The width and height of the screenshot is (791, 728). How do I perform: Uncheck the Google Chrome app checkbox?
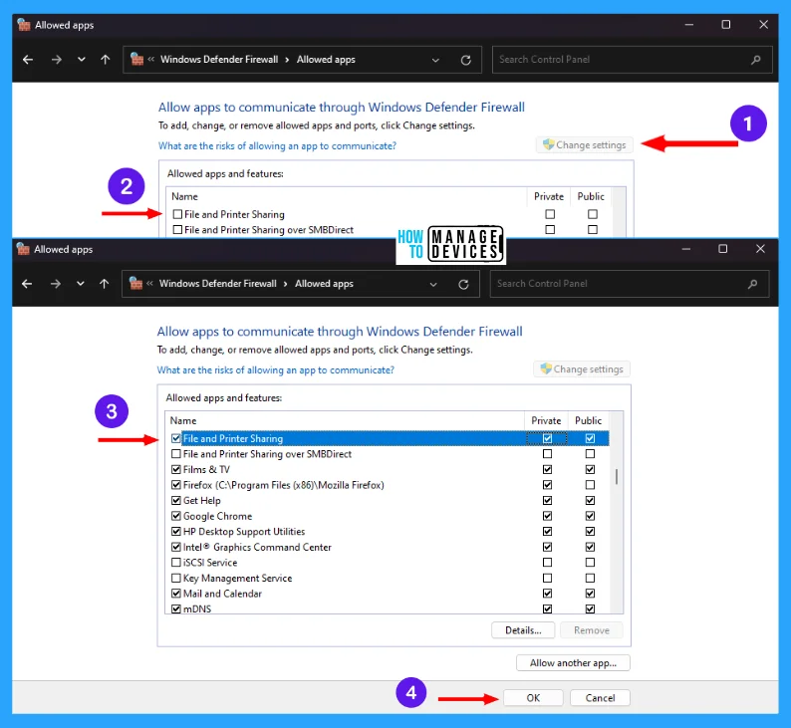click(176, 516)
